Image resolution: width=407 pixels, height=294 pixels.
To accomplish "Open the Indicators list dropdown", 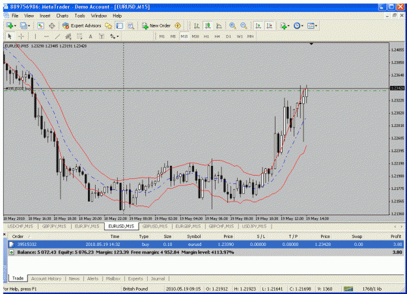I will tap(285, 25).
